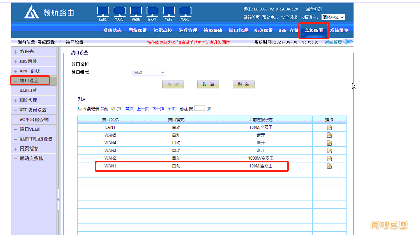
Task: Click the 操作 column header
Action: pyautogui.click(x=329, y=120)
